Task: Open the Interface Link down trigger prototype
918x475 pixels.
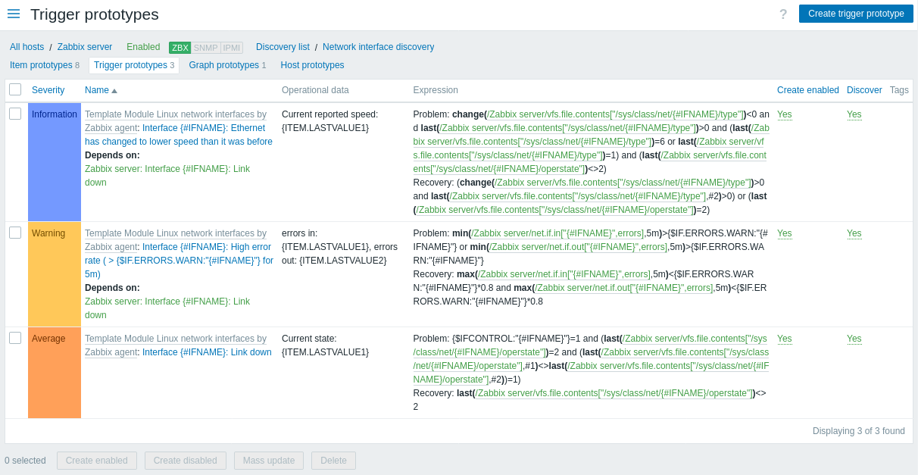Action: pos(207,352)
